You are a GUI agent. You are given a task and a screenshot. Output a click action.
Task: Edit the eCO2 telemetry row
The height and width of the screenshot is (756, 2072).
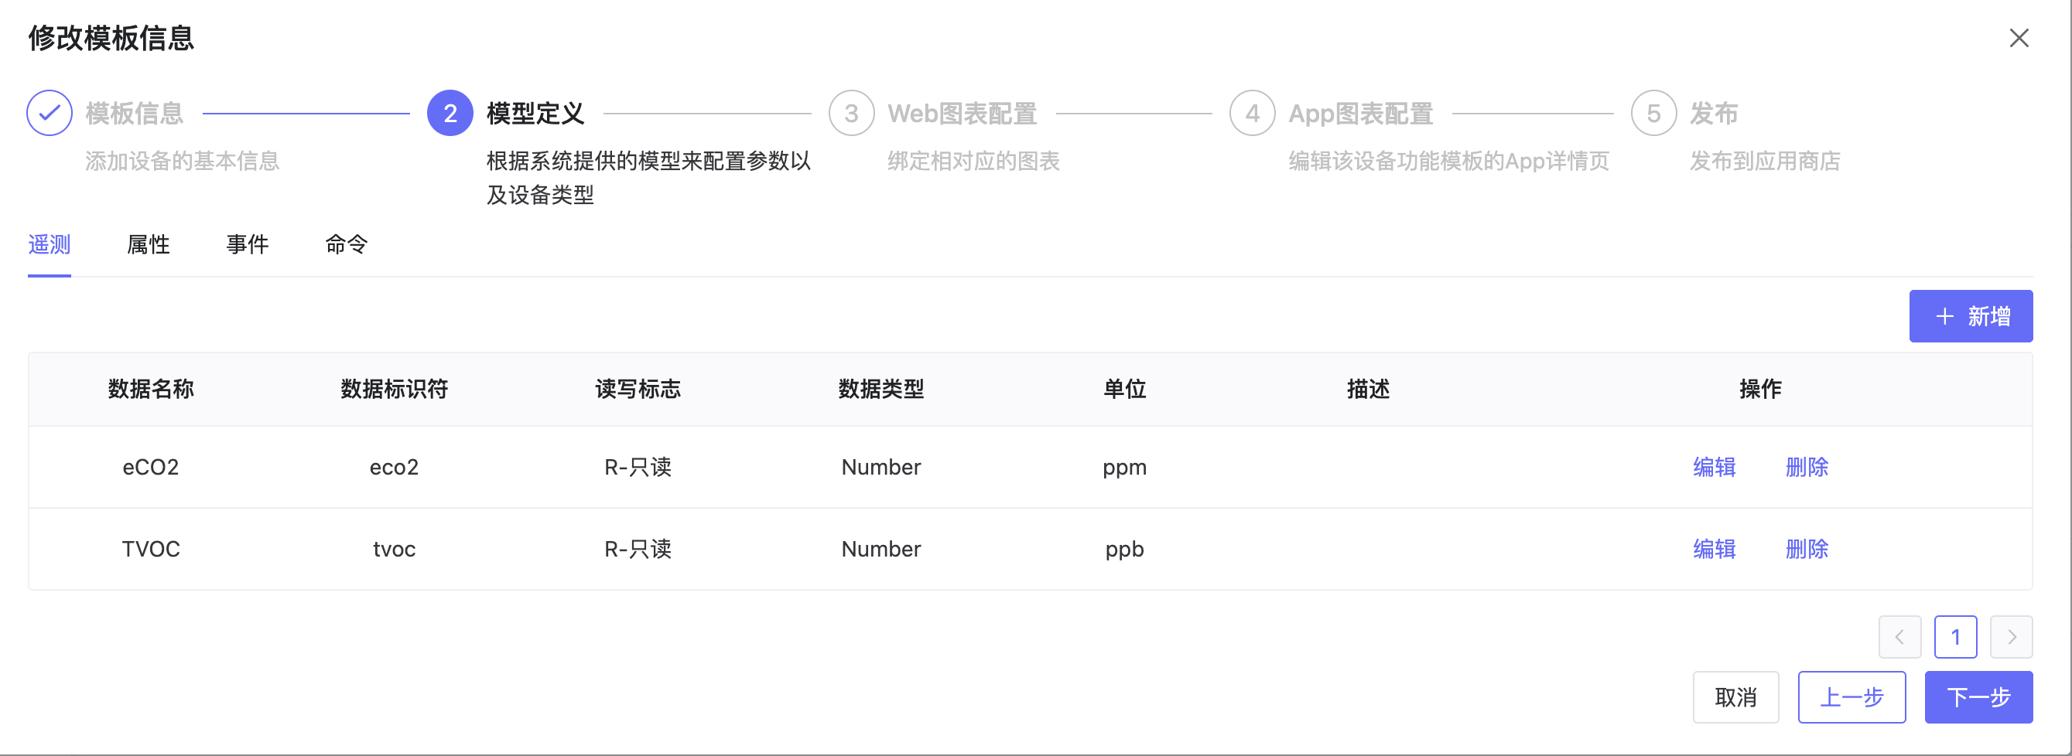click(x=1714, y=467)
